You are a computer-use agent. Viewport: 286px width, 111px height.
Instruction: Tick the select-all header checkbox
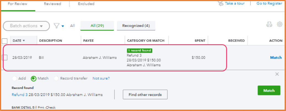pyautogui.click(x=5, y=41)
